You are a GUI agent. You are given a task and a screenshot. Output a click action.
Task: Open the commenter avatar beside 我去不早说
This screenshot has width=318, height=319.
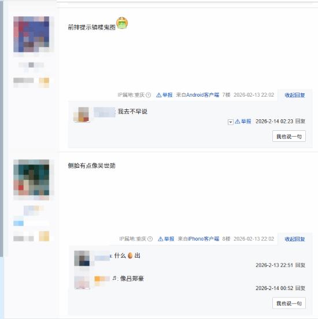82,114
